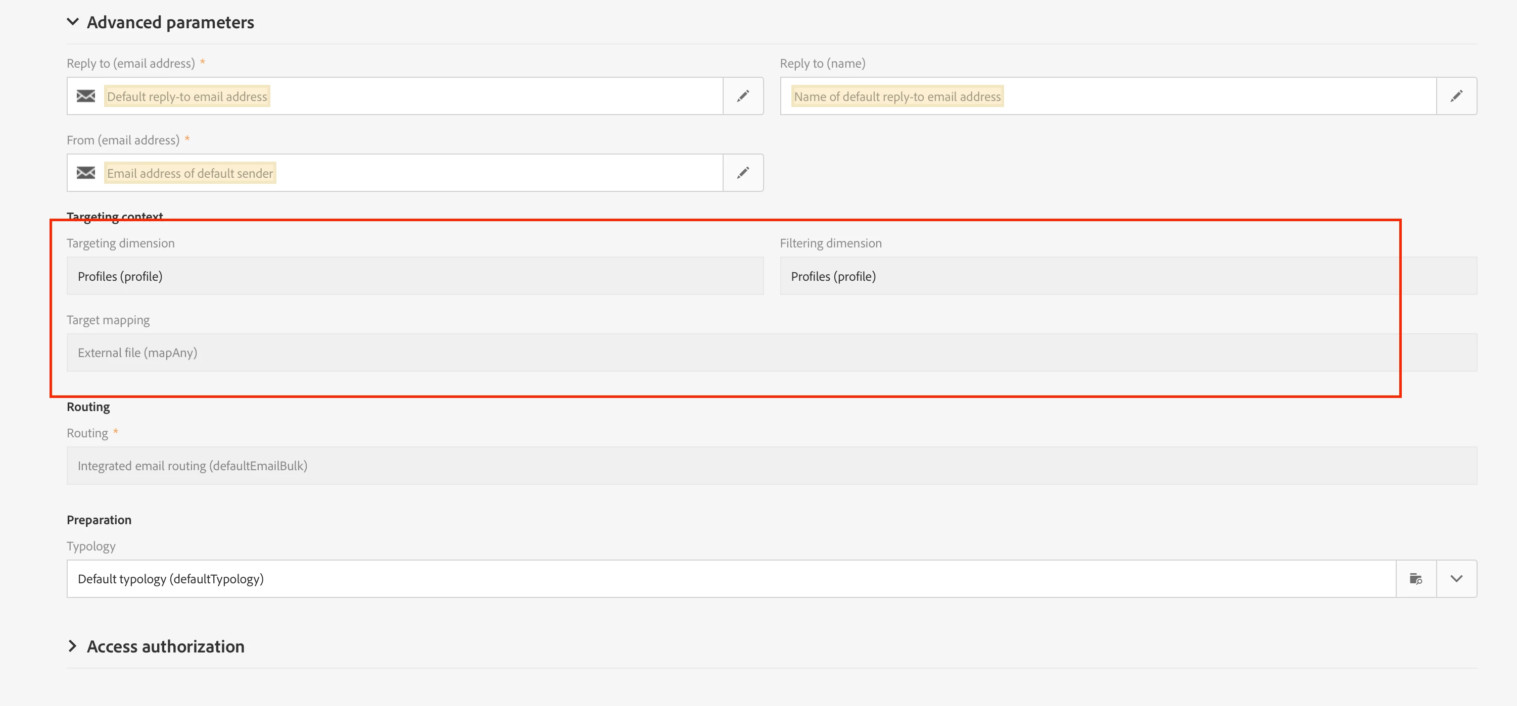
Task: Collapse the Advanced parameters section
Action: [x=73, y=22]
